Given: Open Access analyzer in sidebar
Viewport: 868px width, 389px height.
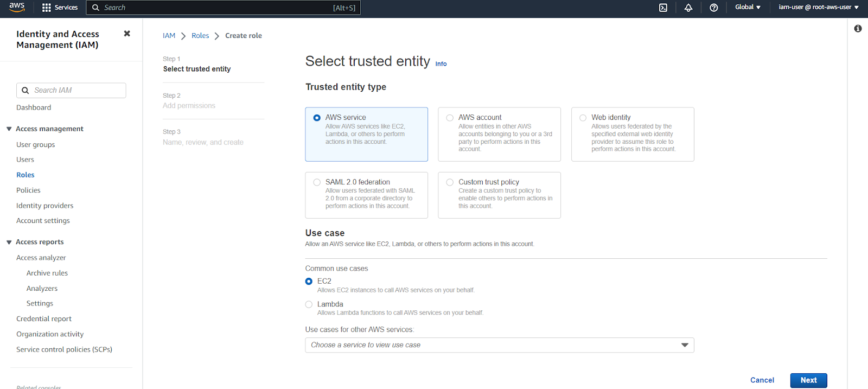Looking at the screenshot, I should (x=41, y=258).
